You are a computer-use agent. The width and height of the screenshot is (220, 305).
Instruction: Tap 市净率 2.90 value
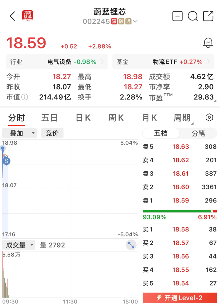[x=206, y=87]
